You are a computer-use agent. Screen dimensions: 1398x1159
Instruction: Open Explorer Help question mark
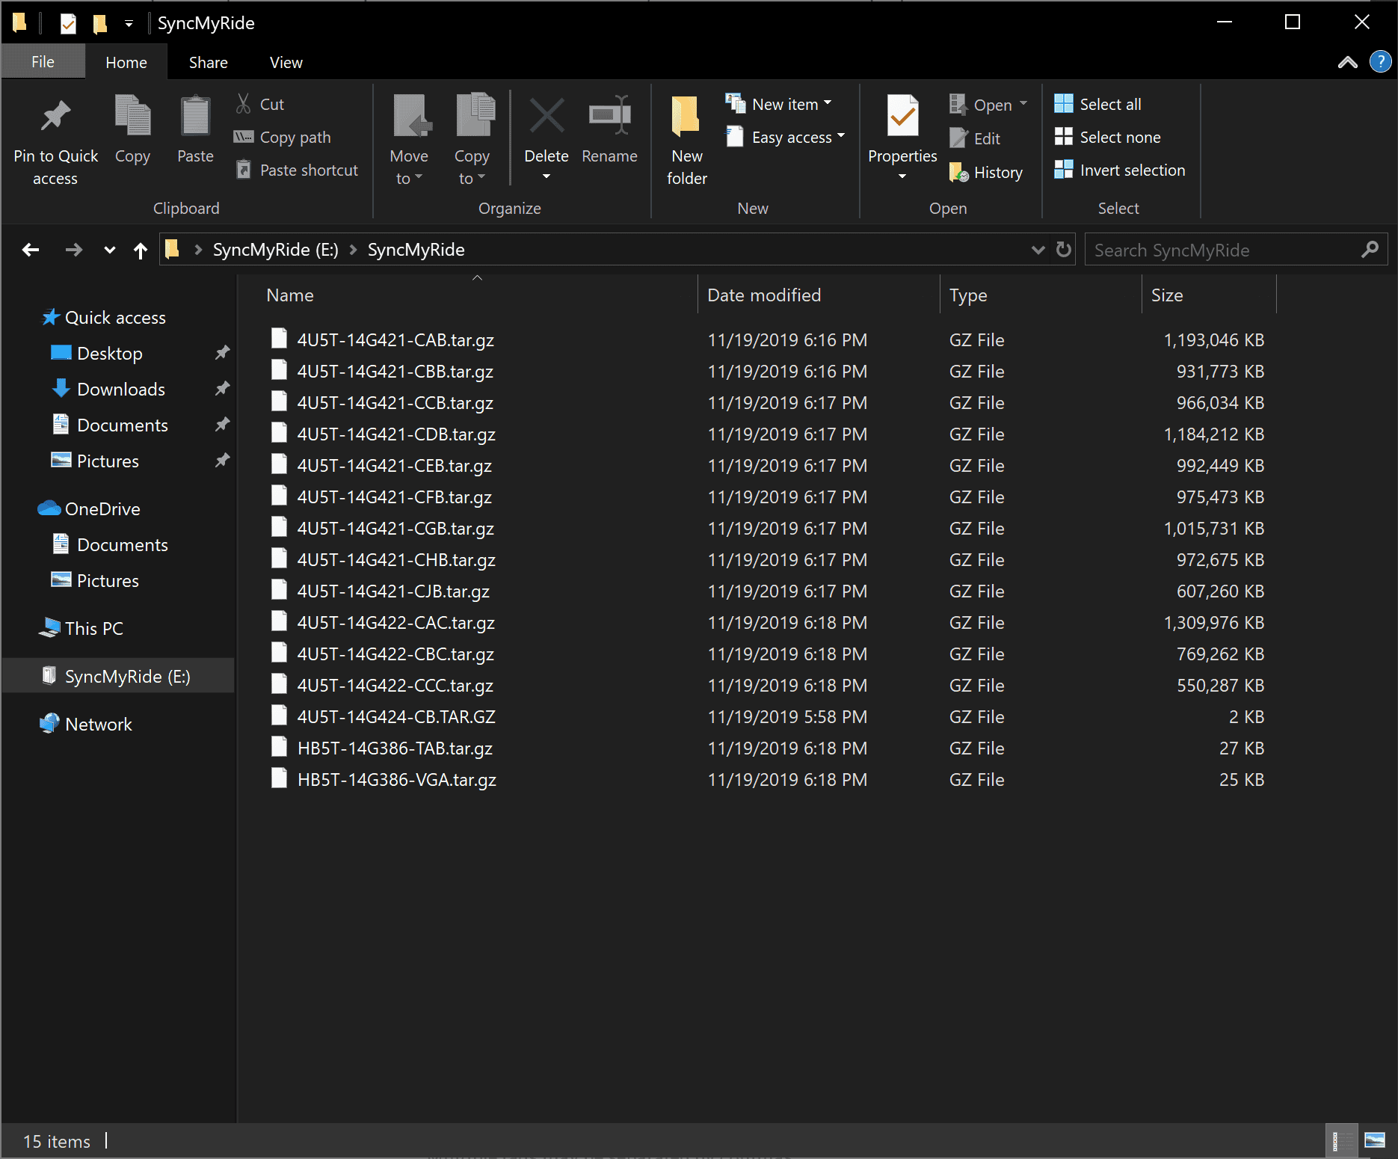coord(1380,62)
